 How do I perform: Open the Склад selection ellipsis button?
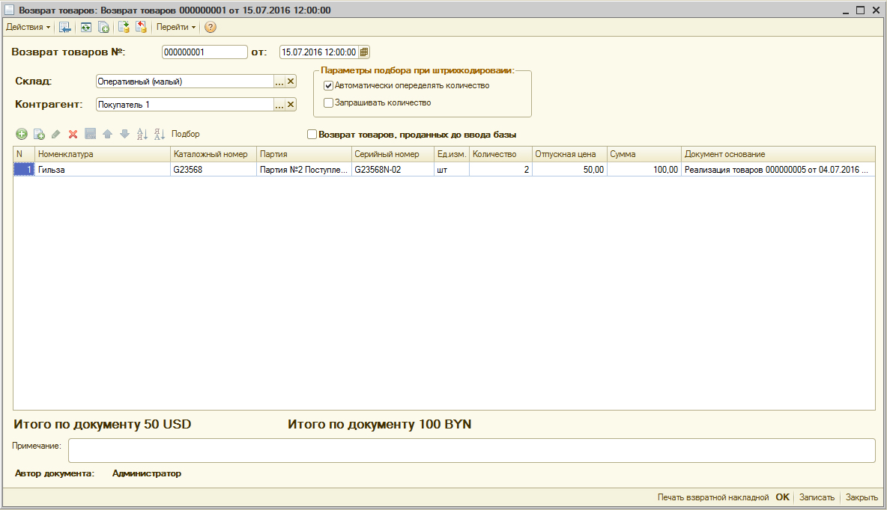279,82
